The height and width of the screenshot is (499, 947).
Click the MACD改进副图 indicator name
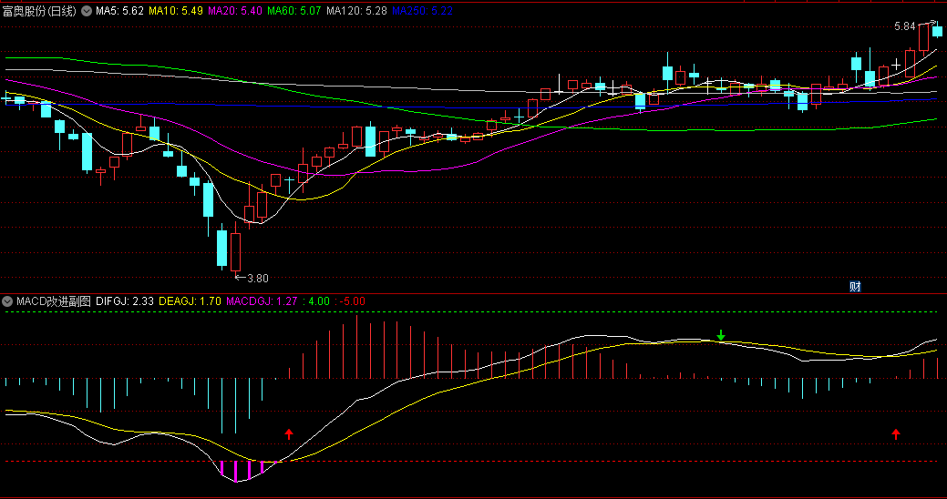tap(54, 301)
